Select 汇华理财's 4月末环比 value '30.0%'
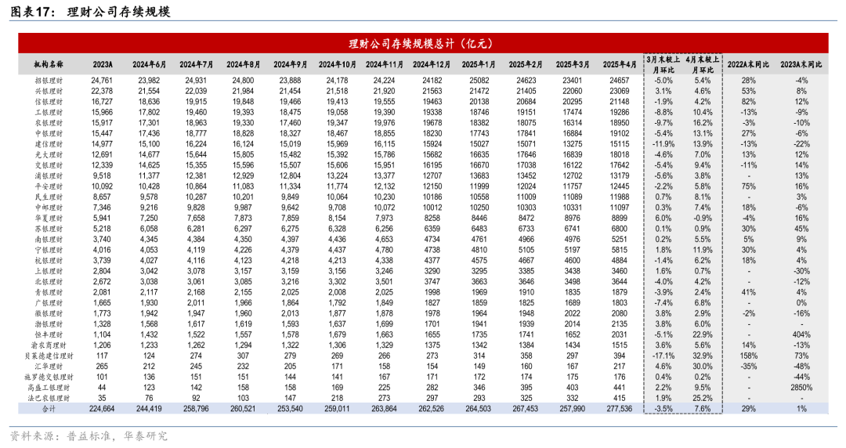The width and height of the screenshot is (846, 448). (703, 367)
